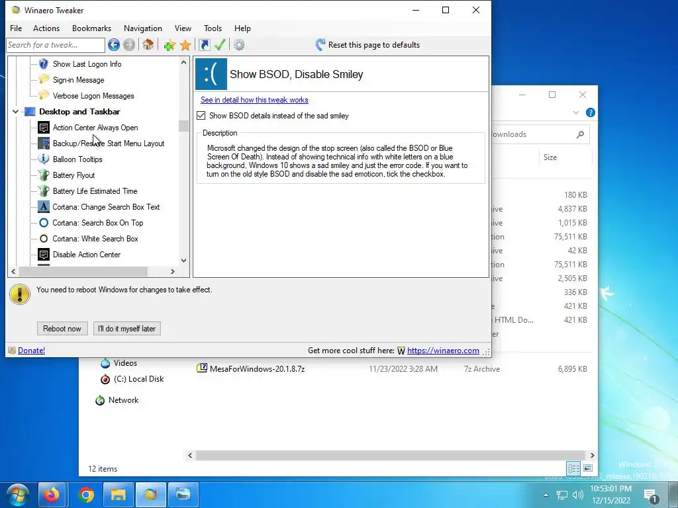Open Explorer help question mark icon
This screenshot has height=508, width=678.
coord(590,112)
